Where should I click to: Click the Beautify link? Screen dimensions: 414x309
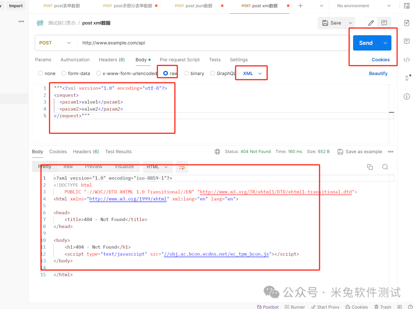point(378,73)
